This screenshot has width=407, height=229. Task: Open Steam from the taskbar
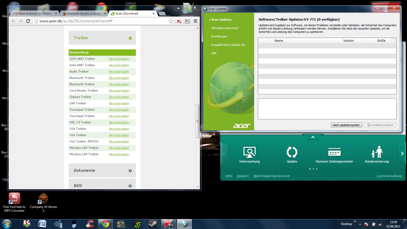153,224
